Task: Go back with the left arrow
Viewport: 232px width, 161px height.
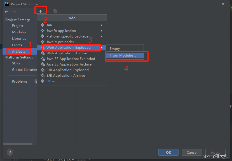Action: tap(7, 12)
